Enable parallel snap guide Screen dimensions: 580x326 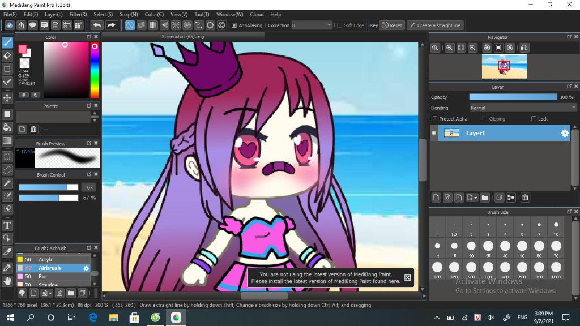pyautogui.click(x=141, y=25)
